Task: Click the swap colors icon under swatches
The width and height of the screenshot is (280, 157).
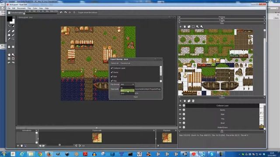Action: tap(9, 26)
